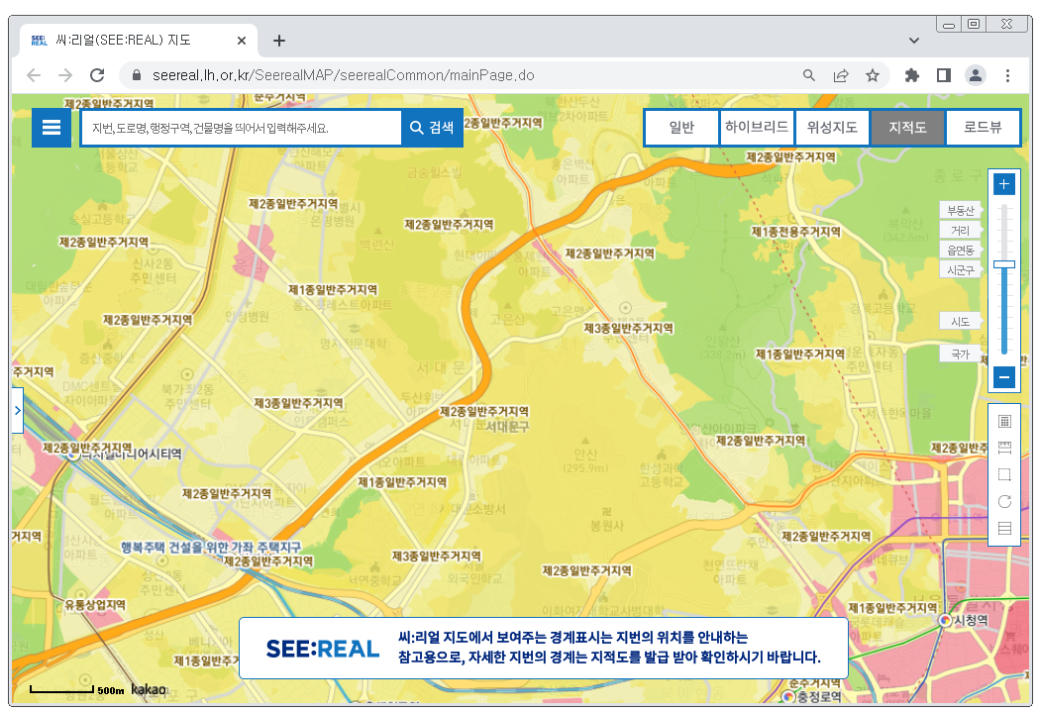This screenshot has width=1039, height=711.
Task: Zoom out with the minus button
Action: [1004, 377]
